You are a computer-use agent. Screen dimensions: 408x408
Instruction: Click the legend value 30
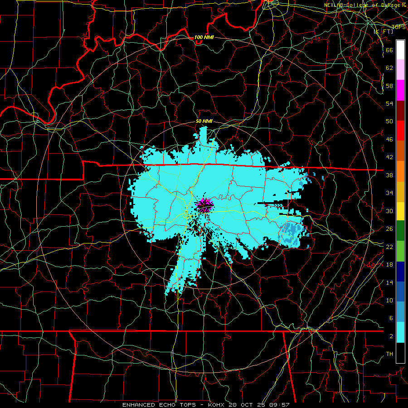[x=389, y=211]
